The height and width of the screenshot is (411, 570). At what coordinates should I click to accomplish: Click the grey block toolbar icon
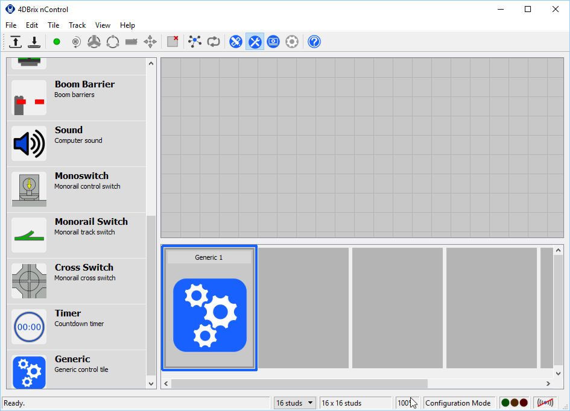[x=131, y=42]
